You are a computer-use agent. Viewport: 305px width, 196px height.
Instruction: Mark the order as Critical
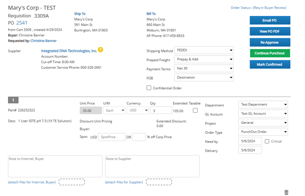(x=267, y=141)
